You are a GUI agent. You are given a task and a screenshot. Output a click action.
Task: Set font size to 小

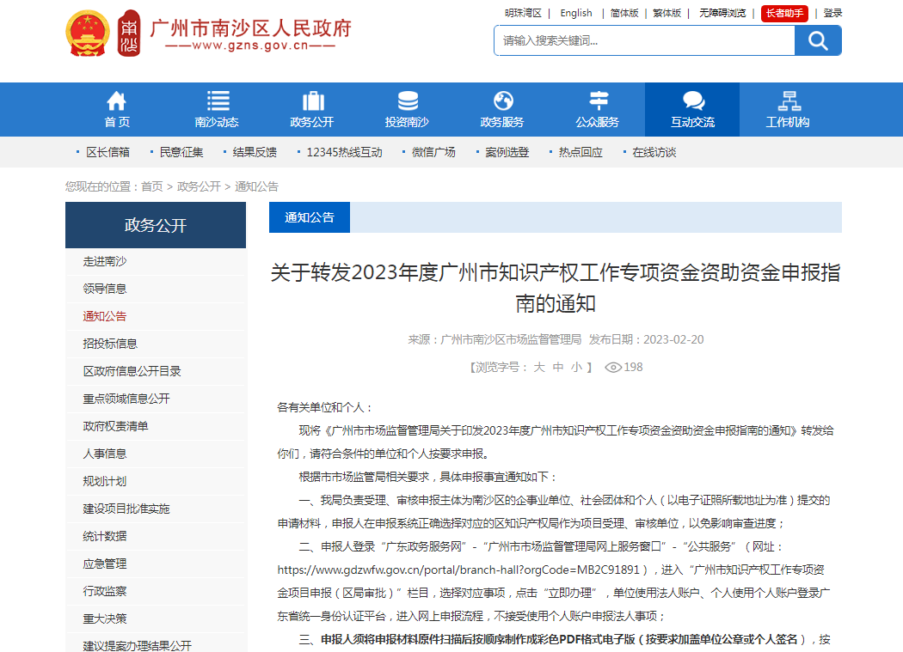tap(576, 367)
